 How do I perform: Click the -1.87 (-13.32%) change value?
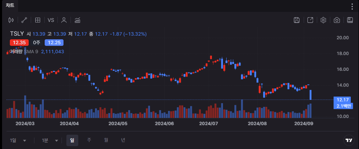click(x=128, y=34)
